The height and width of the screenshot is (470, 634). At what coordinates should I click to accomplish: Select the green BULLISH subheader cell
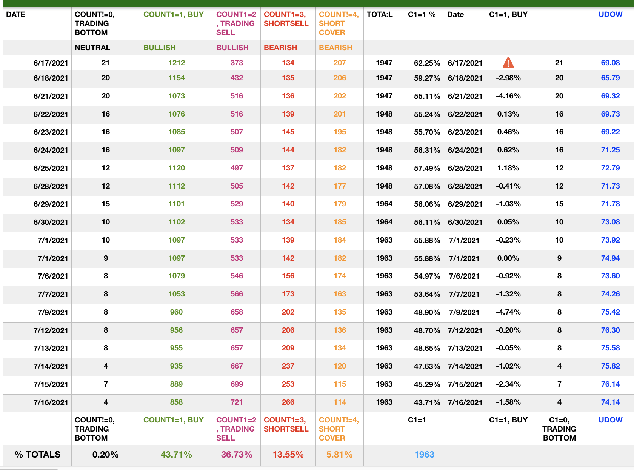pyautogui.click(x=160, y=48)
